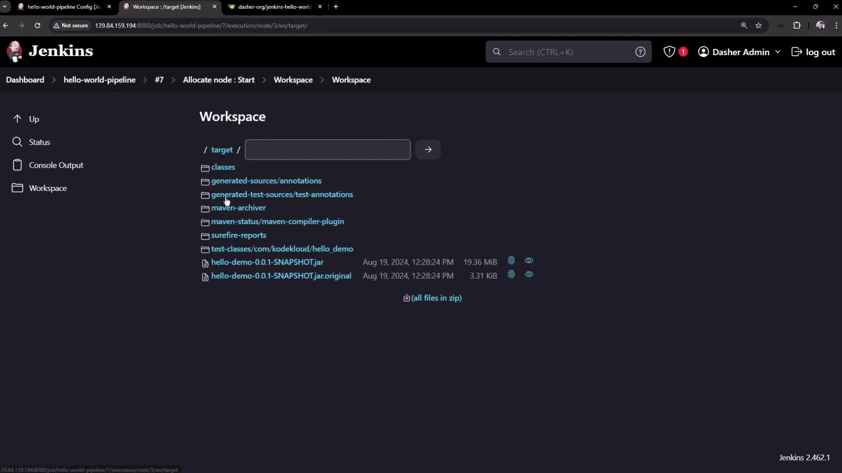
Task: Open the warnings bell notification icon
Action: coord(670,52)
